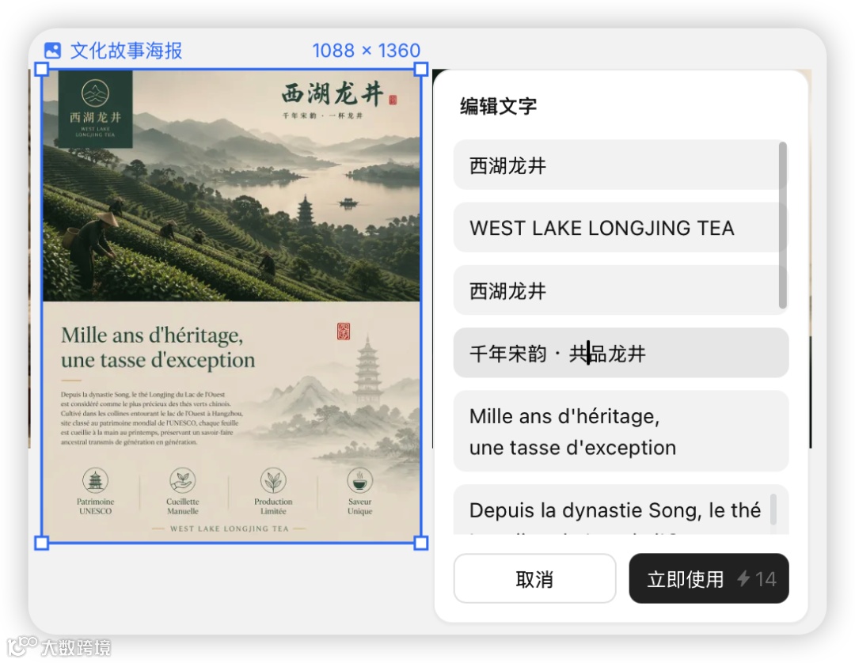The width and height of the screenshot is (855, 663).
Task: Click the Production Limitée leaf icon
Action: pyautogui.click(x=273, y=480)
